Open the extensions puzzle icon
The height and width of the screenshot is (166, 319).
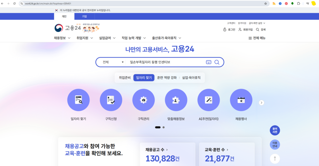(x=298, y=3)
